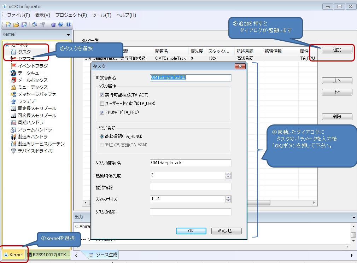The image size is (357, 263).
Task: Click the new project toolbar icon
Action: (8, 25)
